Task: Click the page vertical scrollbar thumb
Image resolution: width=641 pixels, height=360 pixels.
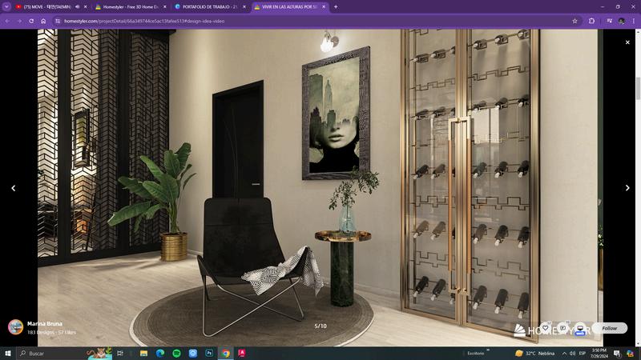Action: click(638, 88)
